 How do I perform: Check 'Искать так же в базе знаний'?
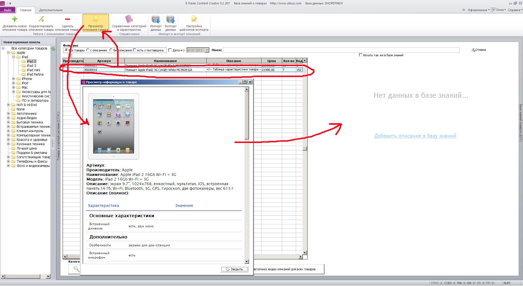(x=361, y=55)
